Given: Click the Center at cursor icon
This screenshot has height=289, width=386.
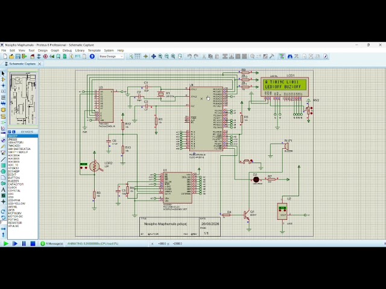Looking at the screenshot, I should coord(153,57).
